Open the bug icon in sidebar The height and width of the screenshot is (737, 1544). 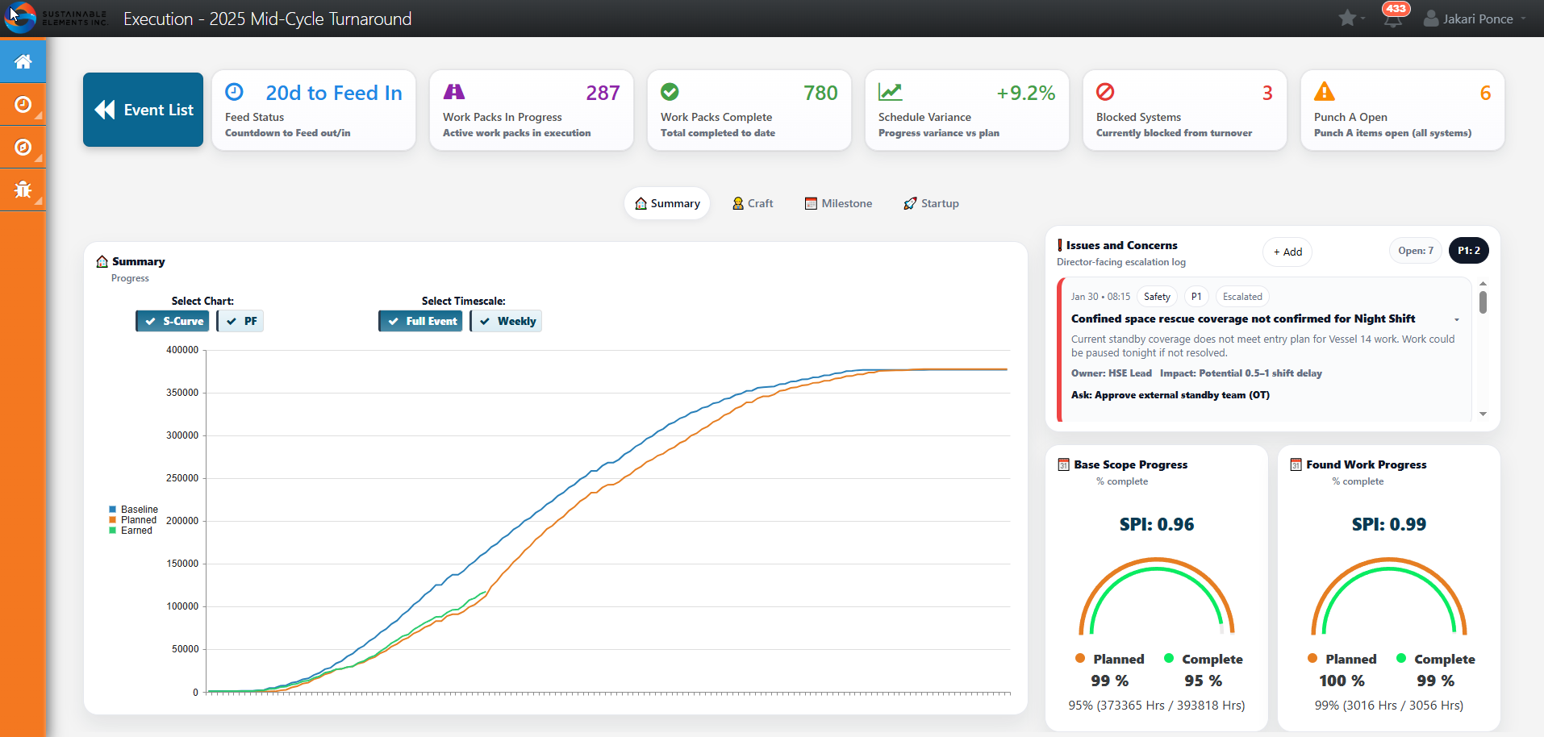click(x=23, y=189)
